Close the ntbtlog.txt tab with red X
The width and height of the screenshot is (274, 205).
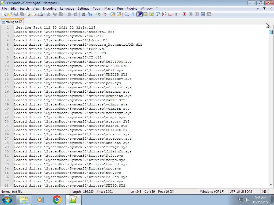coord(21,22)
